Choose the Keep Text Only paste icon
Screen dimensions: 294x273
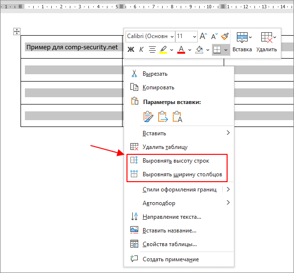[x=177, y=116]
